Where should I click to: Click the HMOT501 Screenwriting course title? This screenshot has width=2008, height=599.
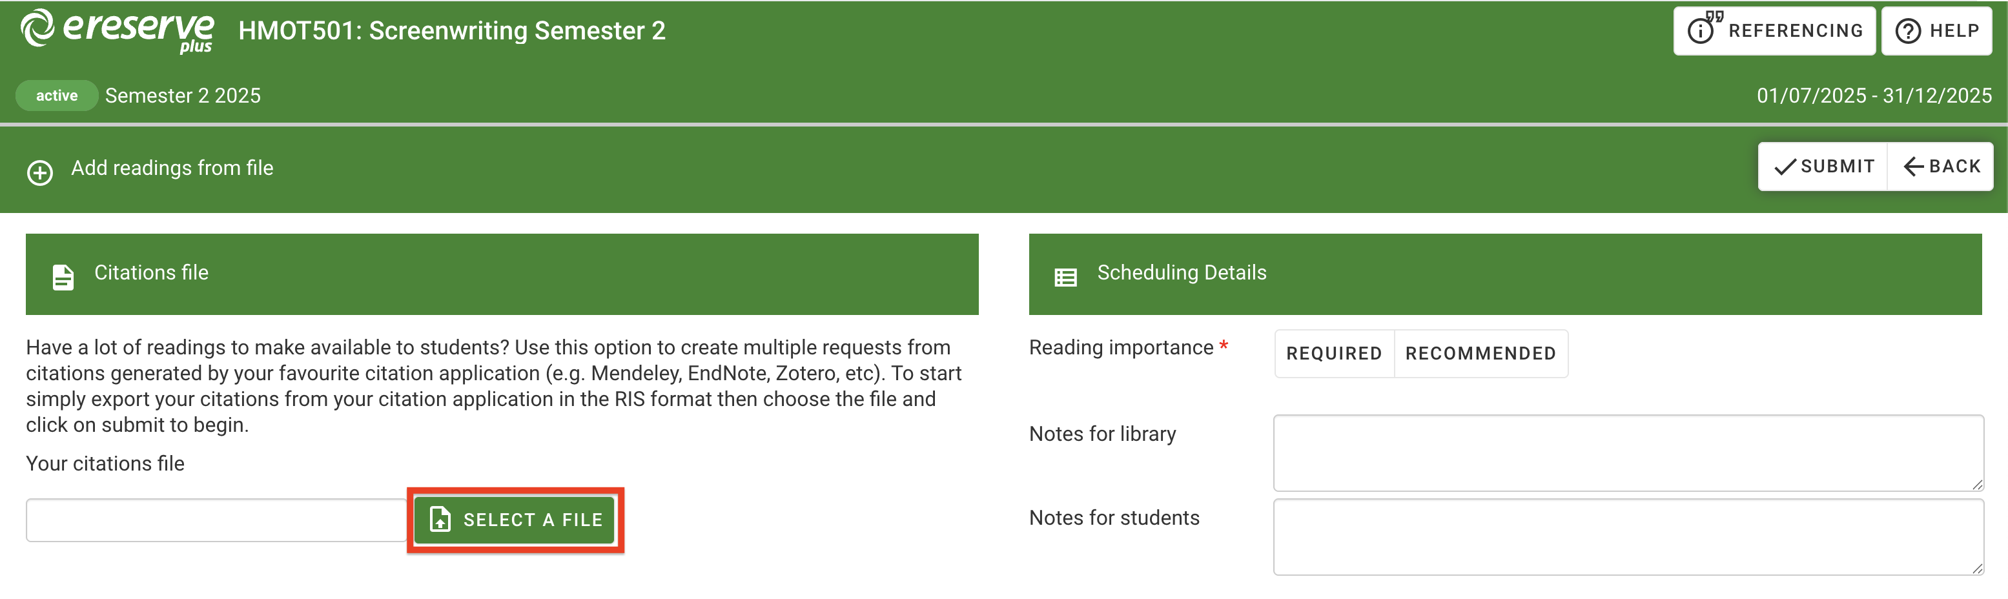tap(452, 31)
